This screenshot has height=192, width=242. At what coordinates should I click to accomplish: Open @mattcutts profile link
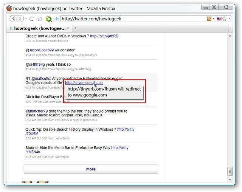(x=43, y=79)
